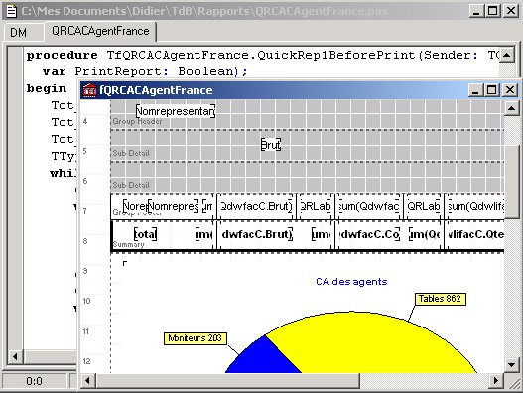523x393 pixels.
Task: Switch to the DM tab
Action: (x=18, y=33)
